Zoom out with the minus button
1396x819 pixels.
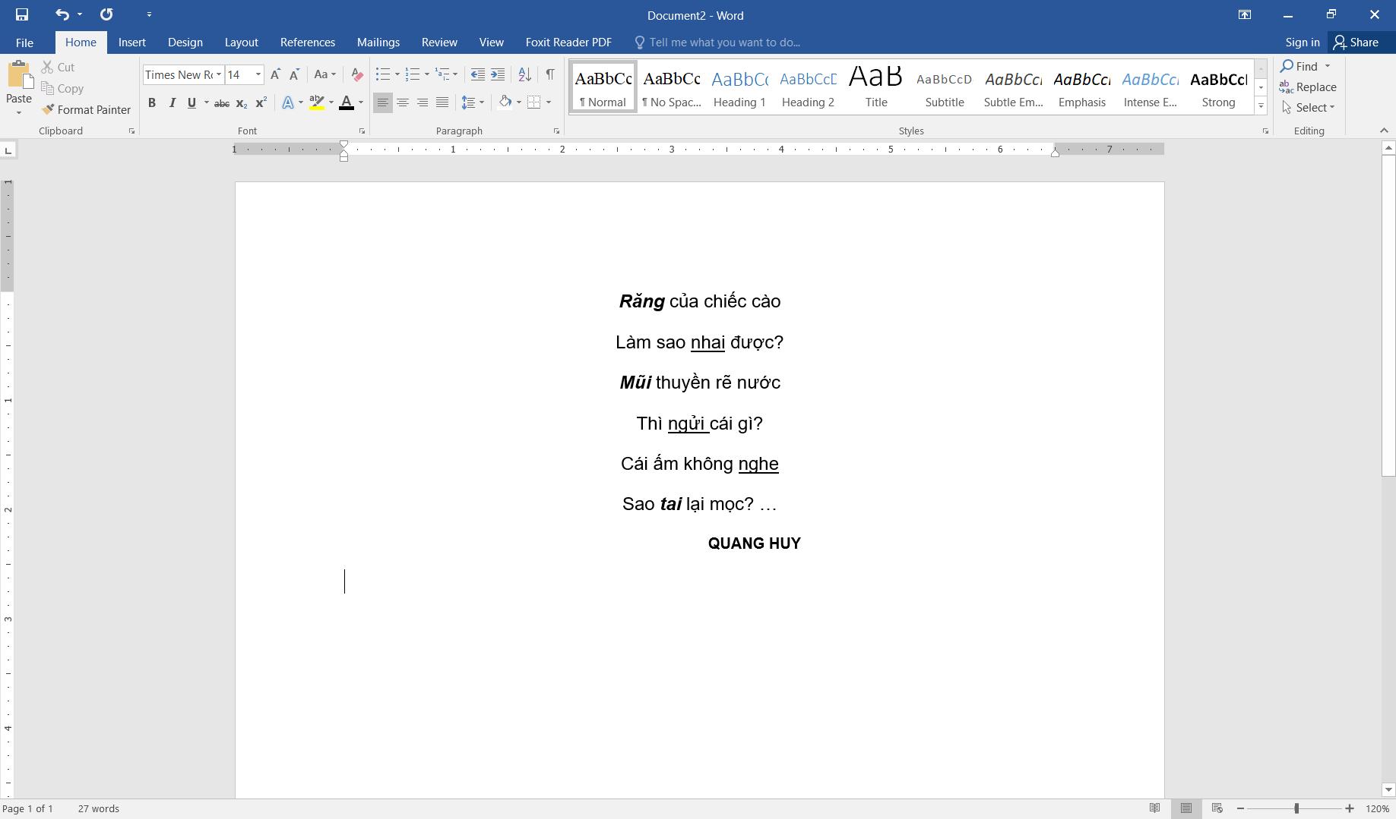tap(1240, 808)
